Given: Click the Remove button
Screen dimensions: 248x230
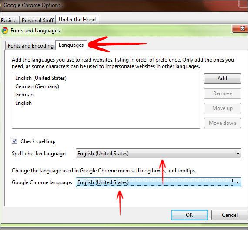Looking at the screenshot, I should click(x=222, y=93).
